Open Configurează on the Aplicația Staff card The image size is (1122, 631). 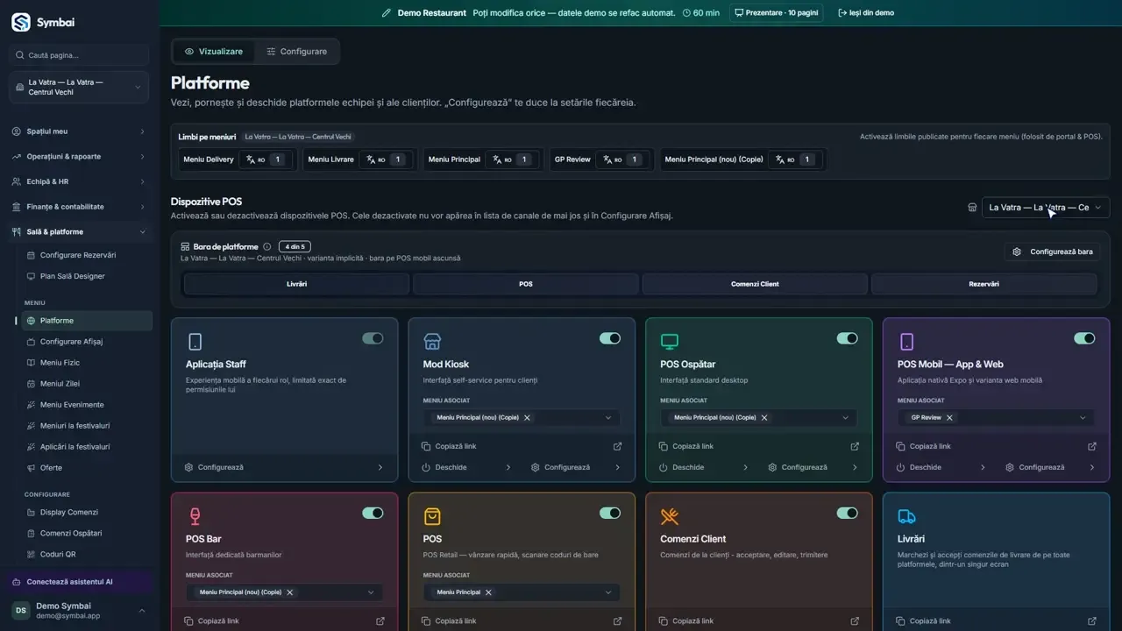point(284,467)
